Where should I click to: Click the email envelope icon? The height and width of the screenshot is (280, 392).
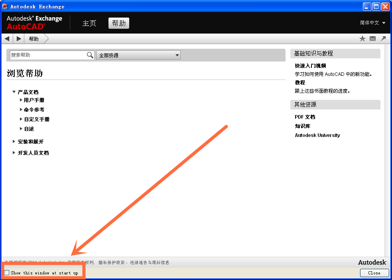pyautogui.click(x=372, y=39)
